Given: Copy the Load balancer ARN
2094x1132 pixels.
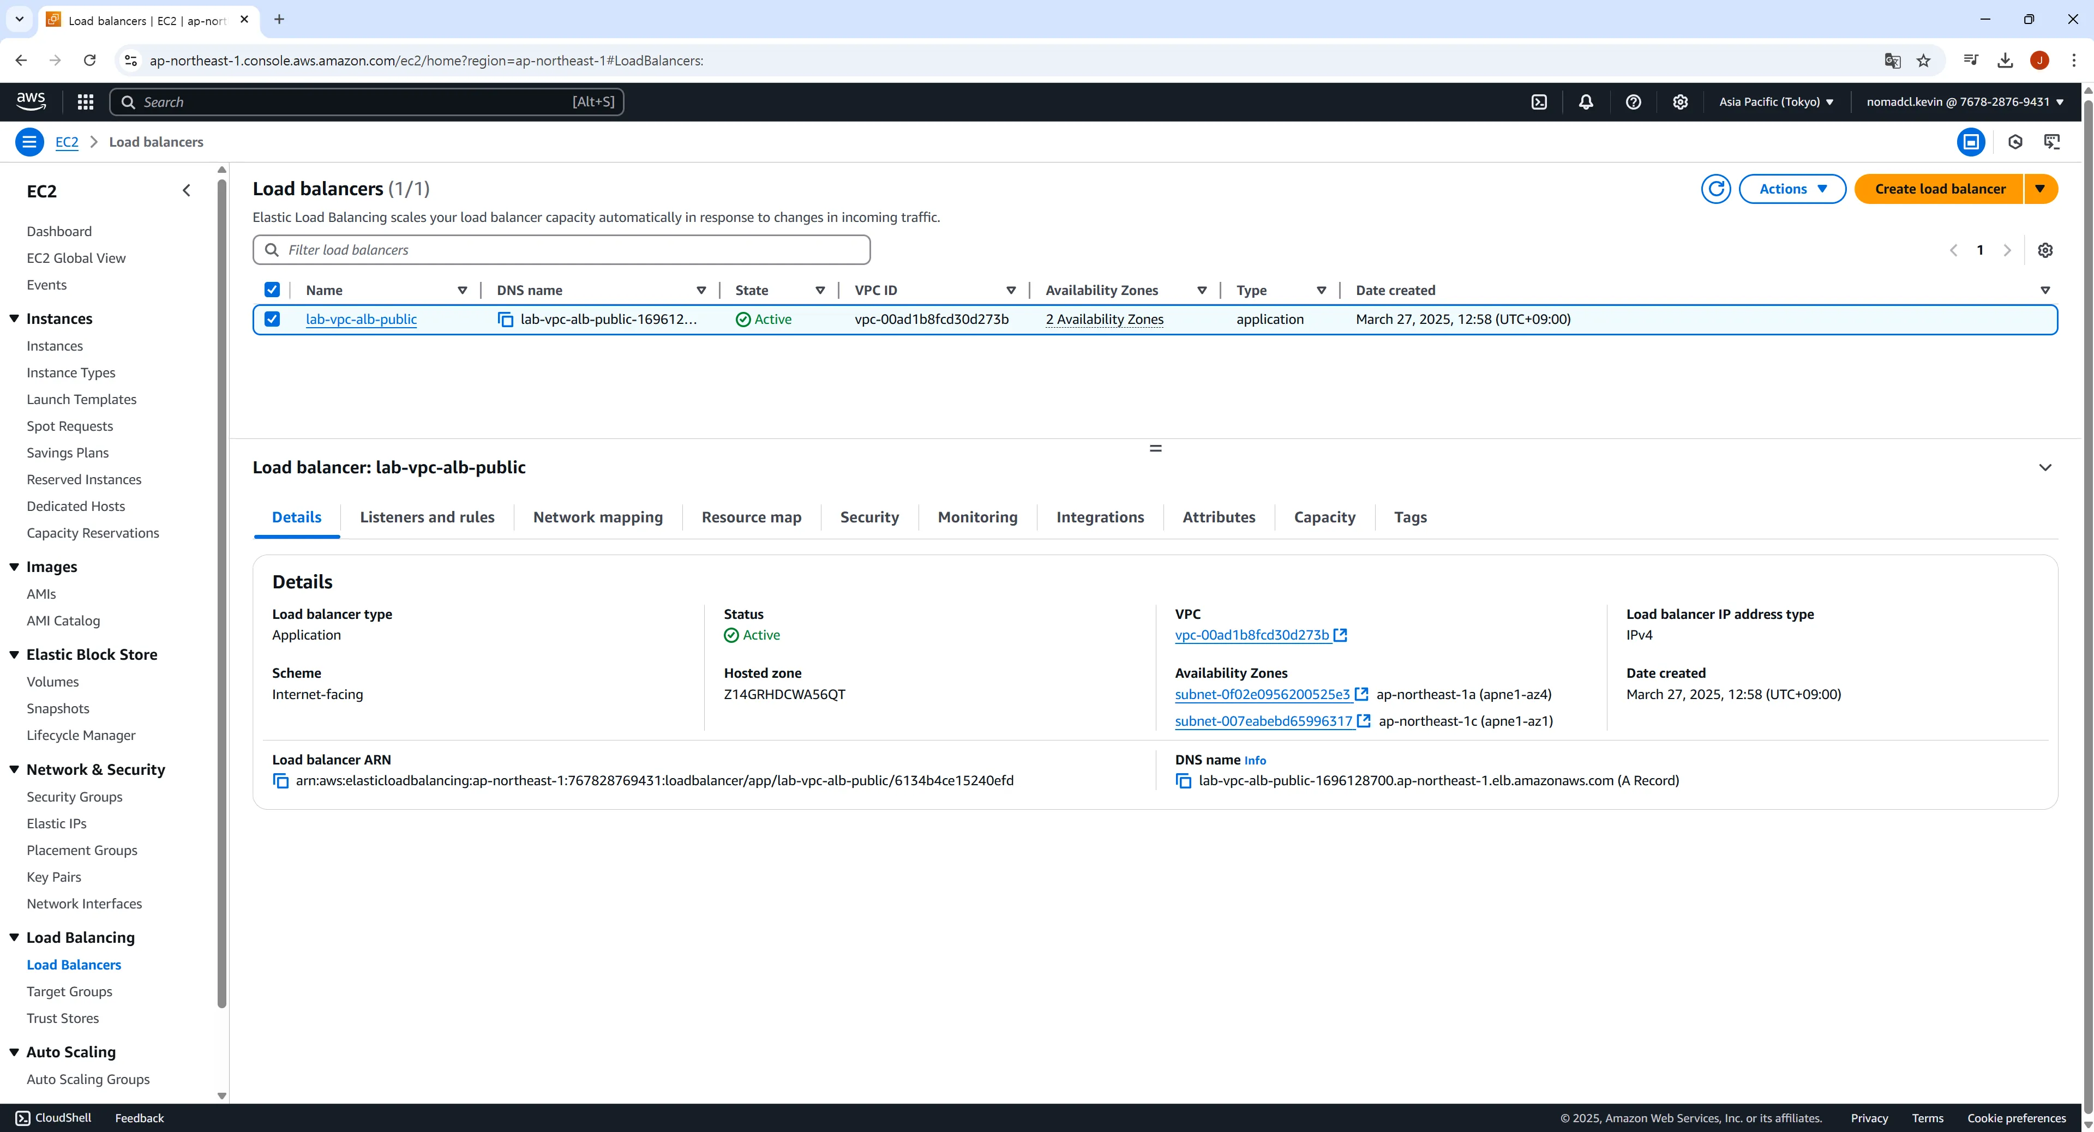Looking at the screenshot, I should pos(280,781).
